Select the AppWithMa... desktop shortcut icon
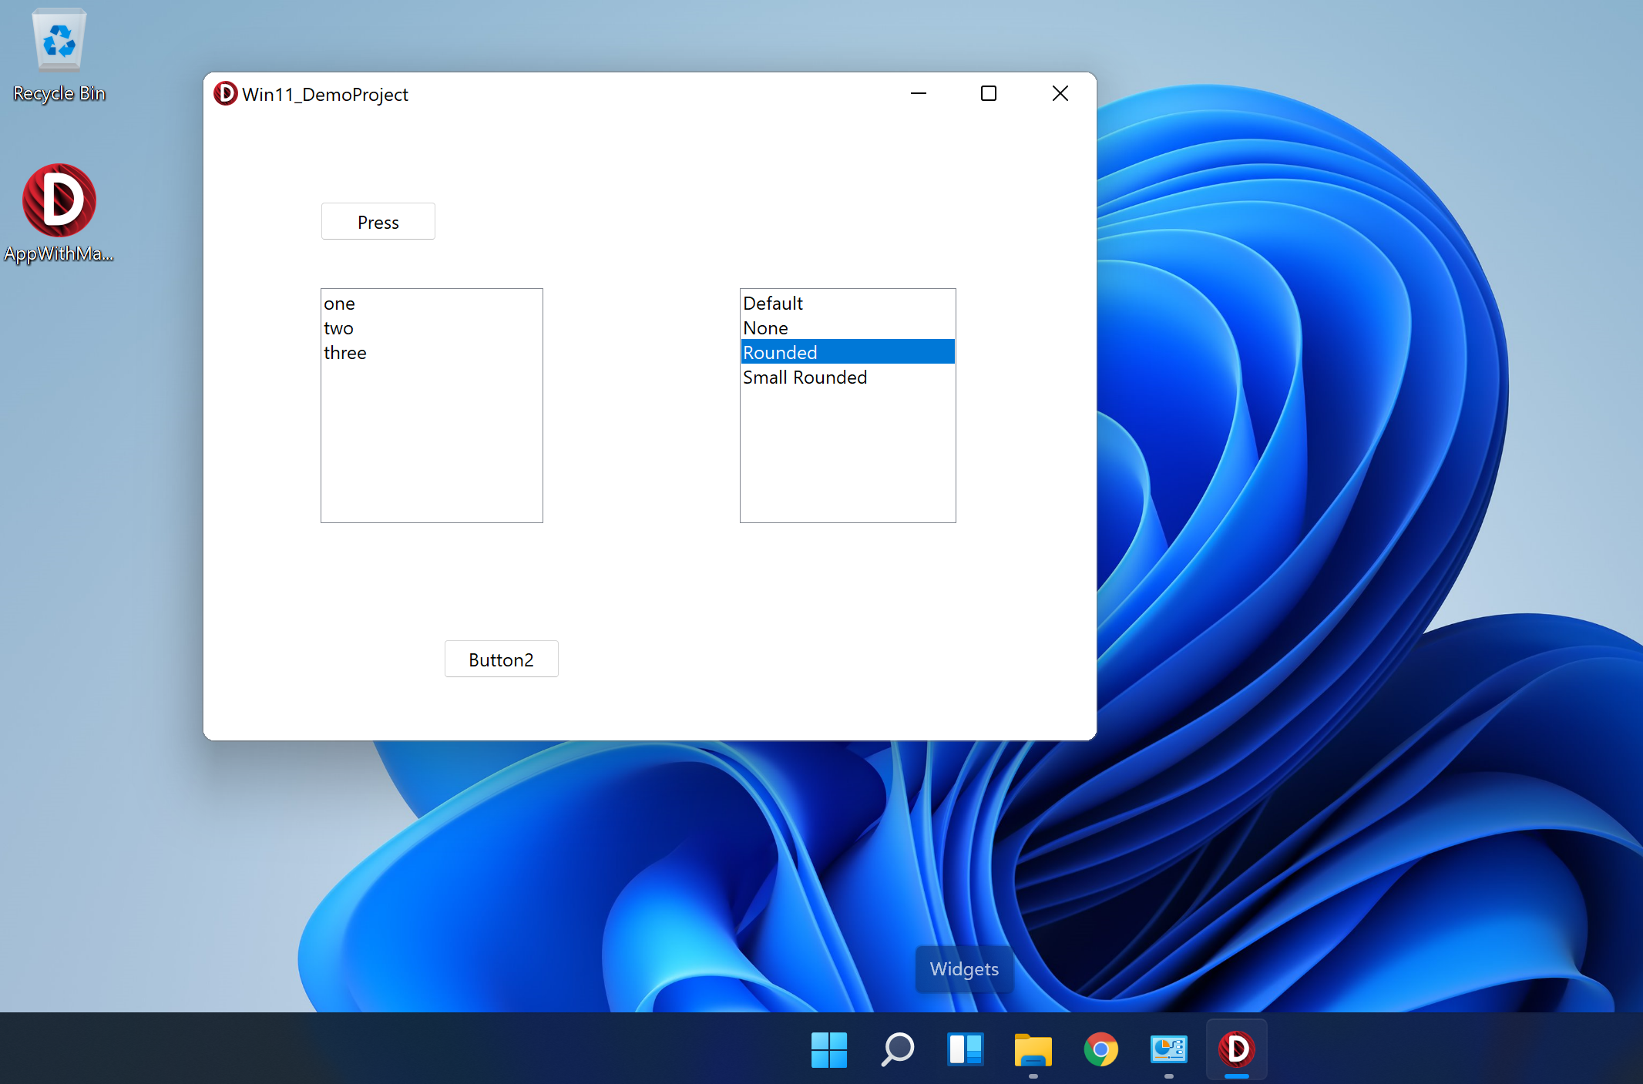Screen dimensions: 1643x1084 59,213
